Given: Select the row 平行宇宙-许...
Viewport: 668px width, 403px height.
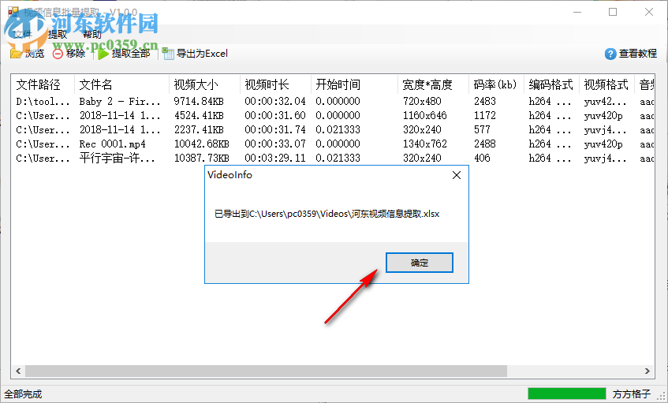Looking at the screenshot, I should [333, 158].
